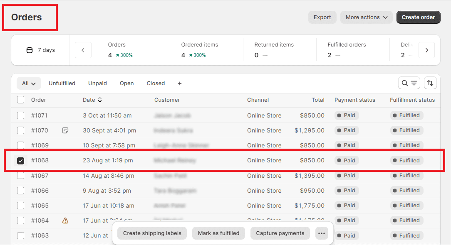Click Mark as fulfilled button
The image size is (451, 245).
[x=218, y=233]
